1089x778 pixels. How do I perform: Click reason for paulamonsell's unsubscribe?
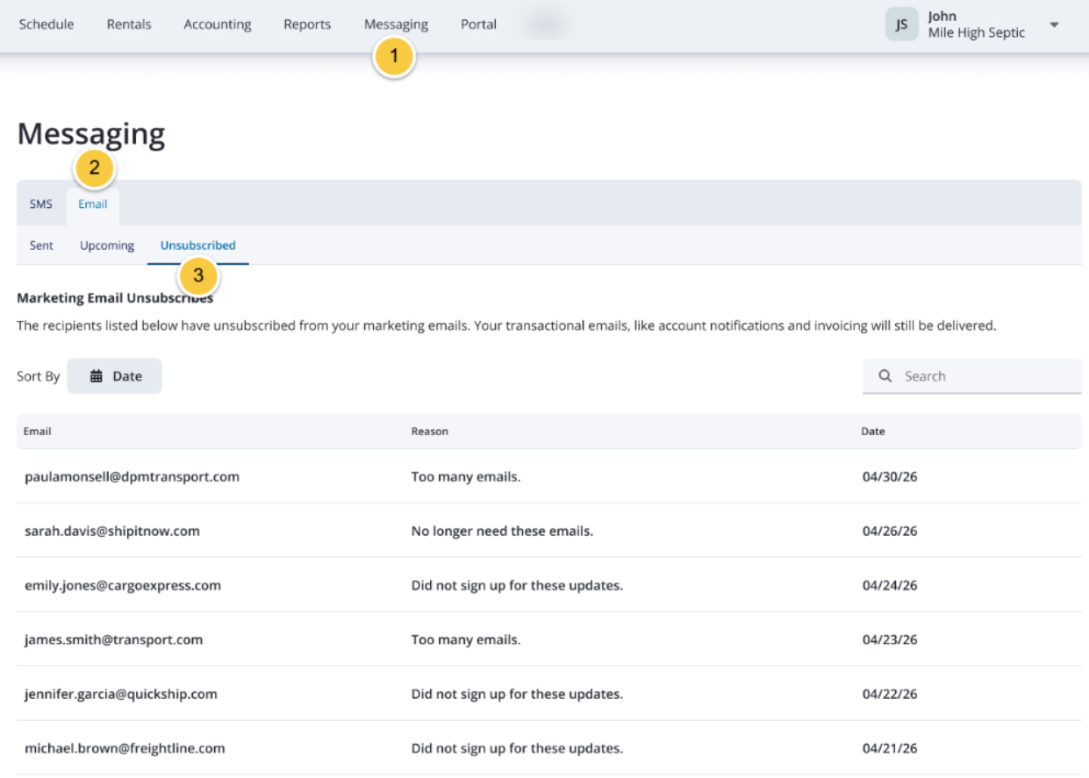466,477
